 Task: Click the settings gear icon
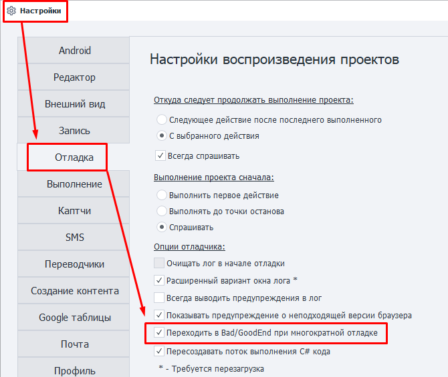11,11
